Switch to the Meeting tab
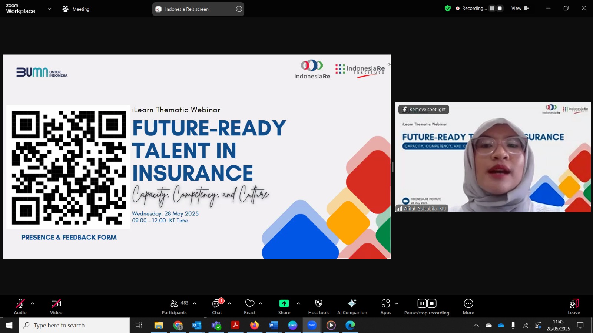 [76, 9]
